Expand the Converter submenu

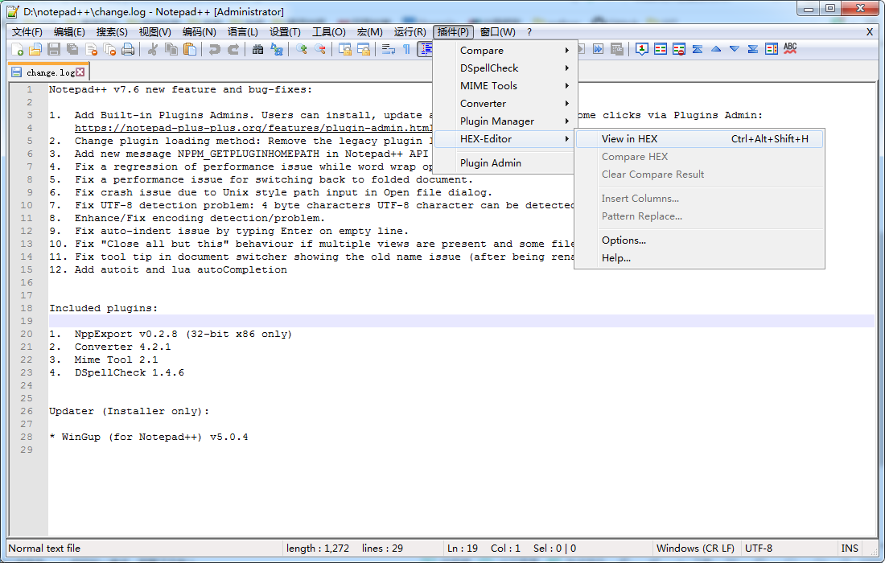tap(505, 104)
